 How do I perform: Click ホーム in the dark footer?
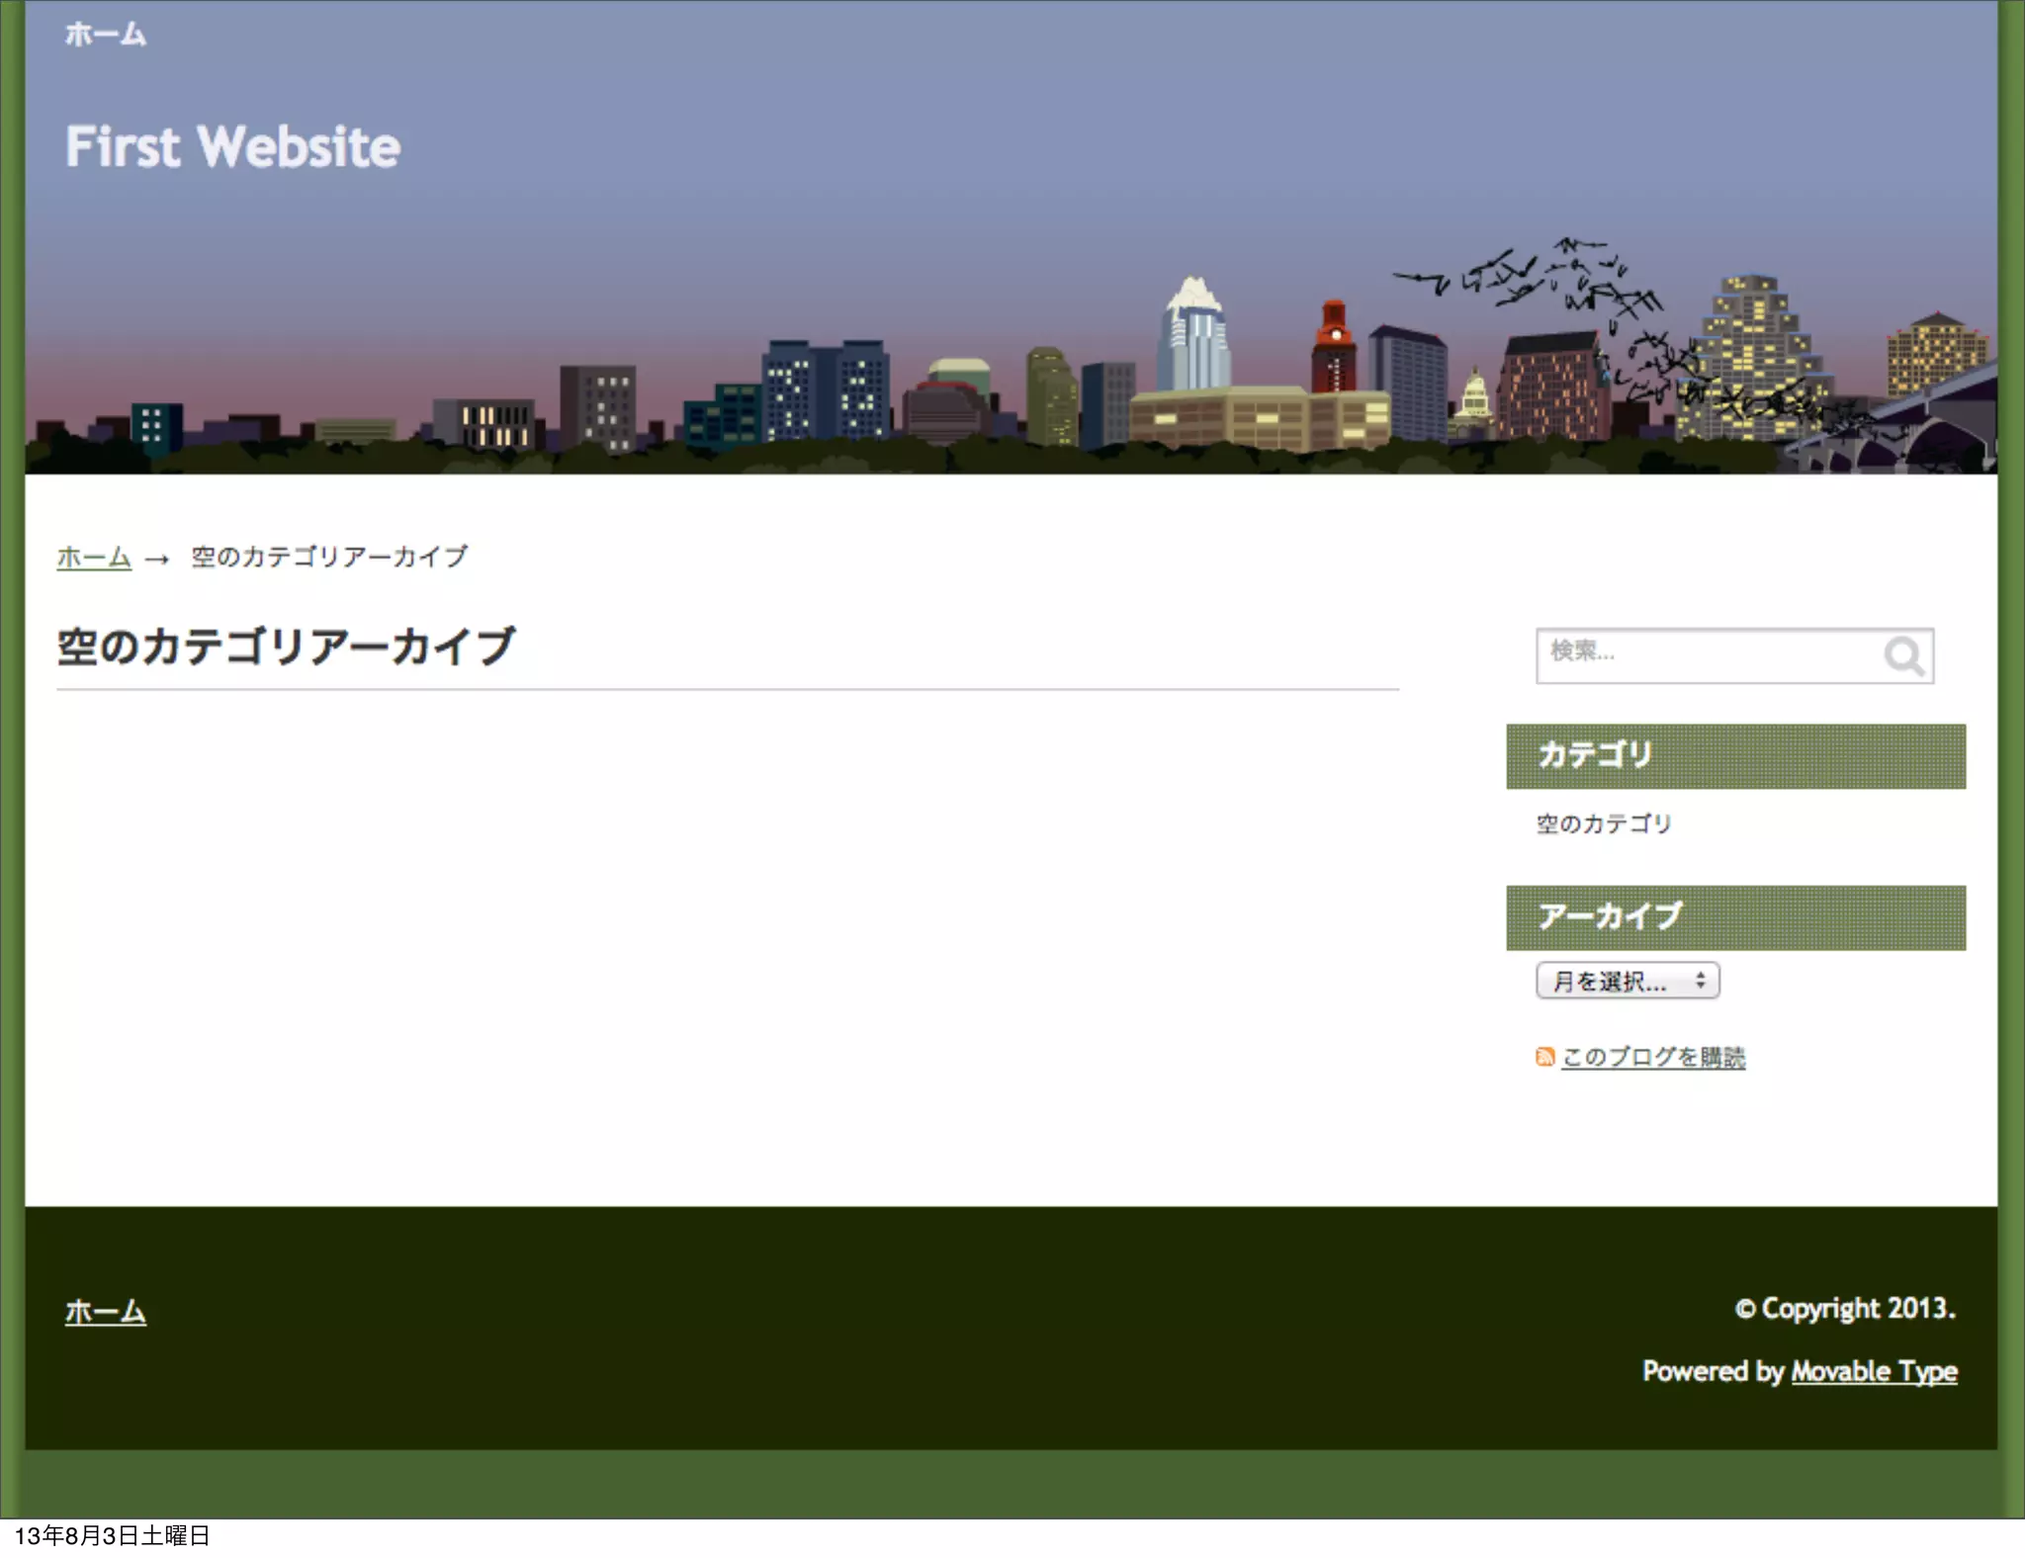[106, 1312]
